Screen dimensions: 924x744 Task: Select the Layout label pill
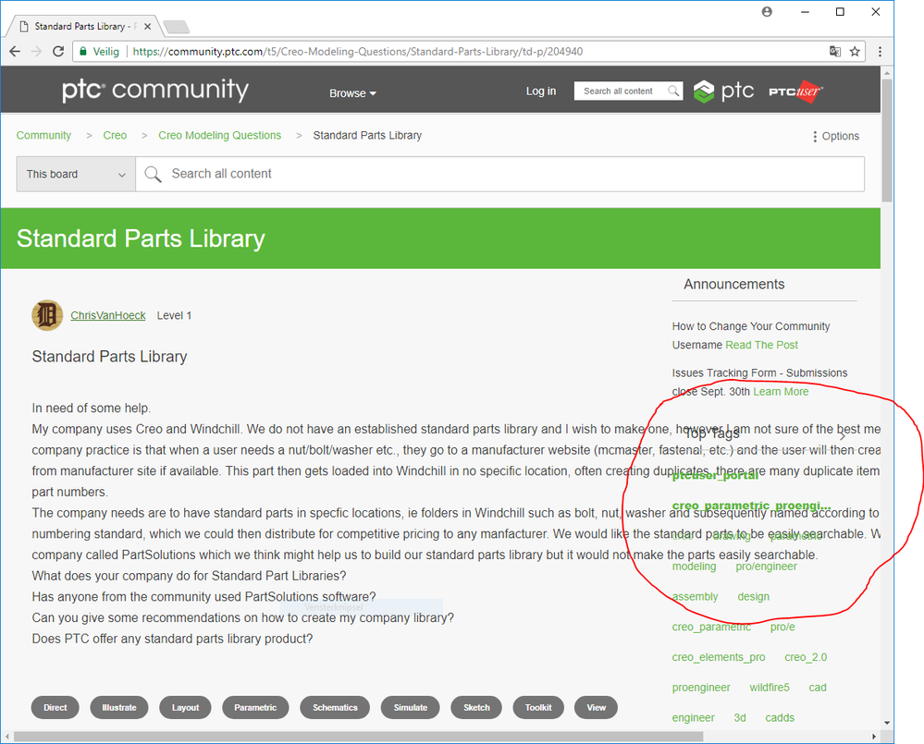pyautogui.click(x=186, y=708)
